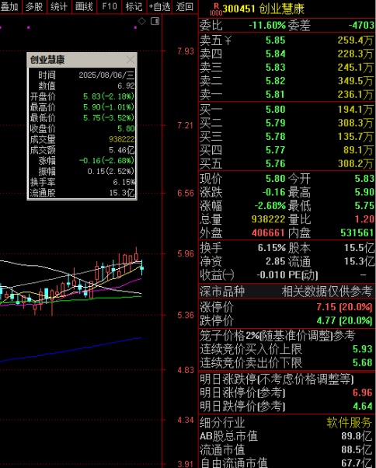Click 内盘 value 531561
This screenshot has width=376, height=468.
357,232
